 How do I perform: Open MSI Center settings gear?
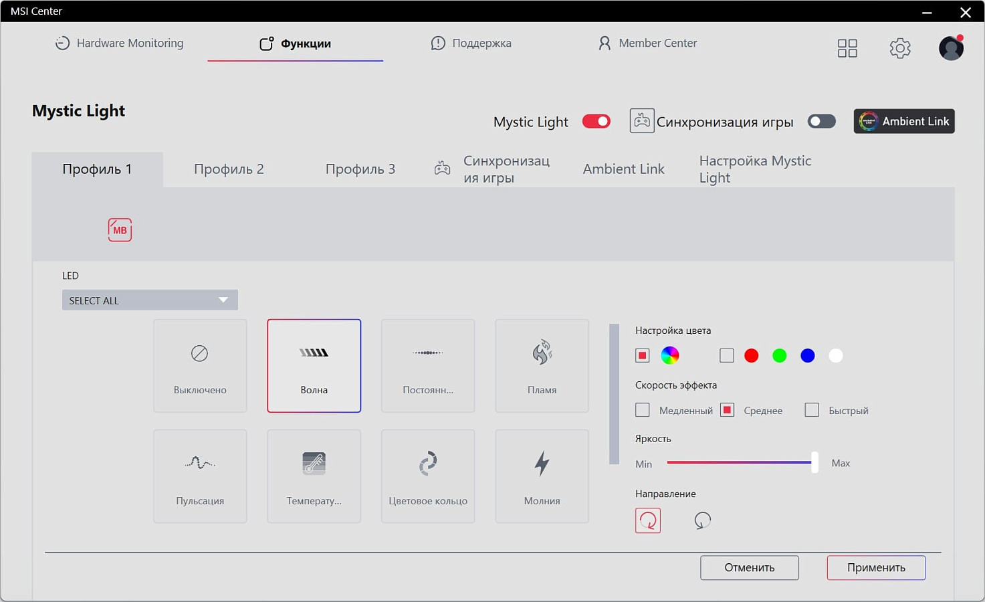(x=900, y=48)
